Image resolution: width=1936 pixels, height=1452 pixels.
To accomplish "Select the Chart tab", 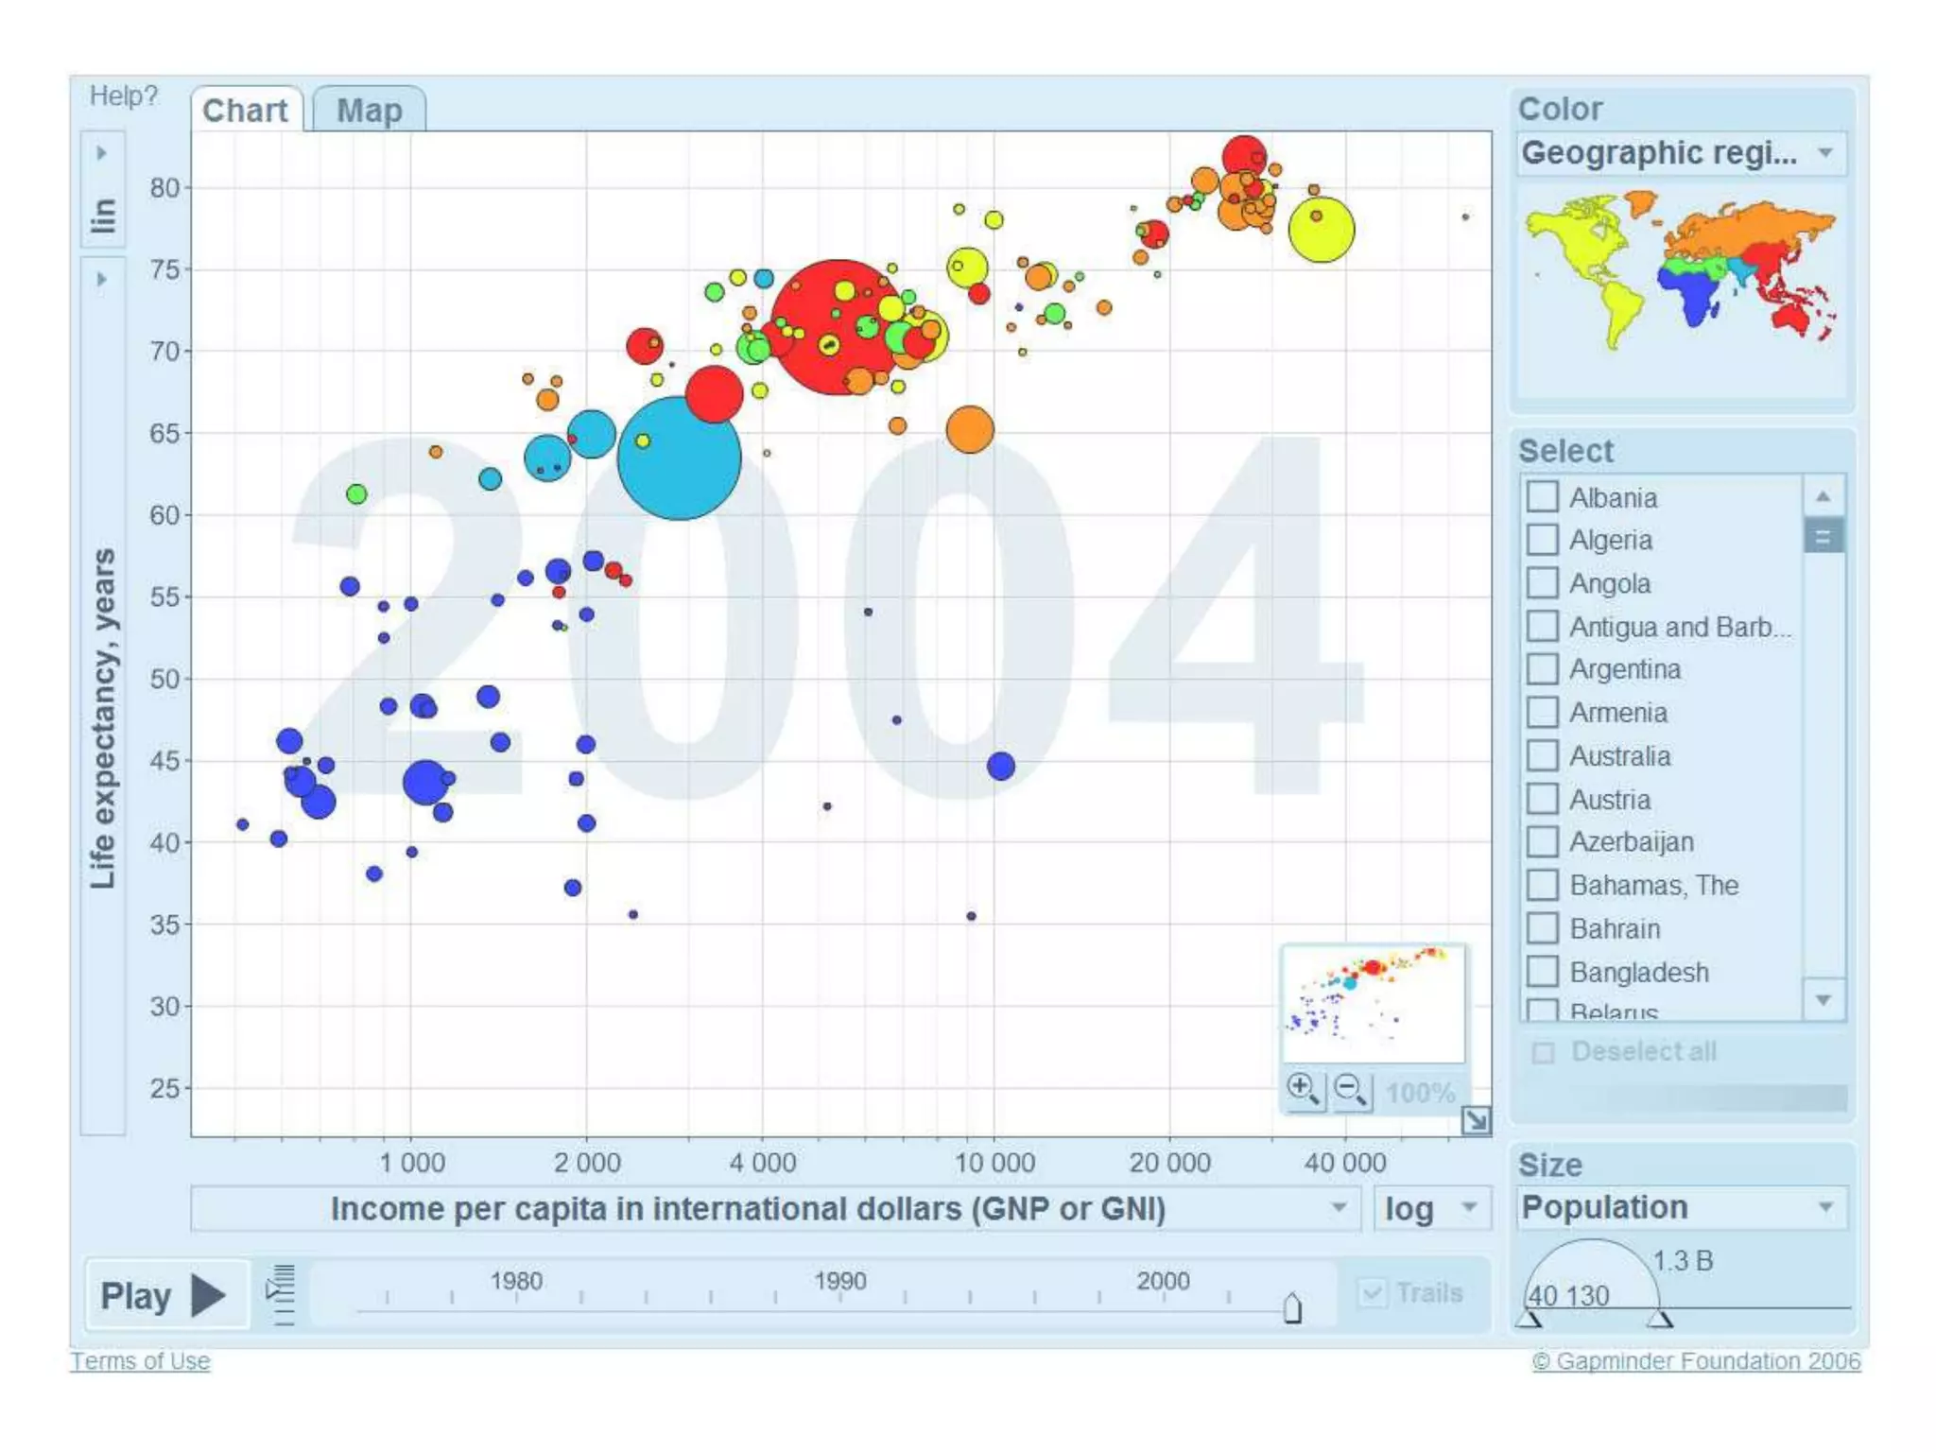I will click(245, 111).
